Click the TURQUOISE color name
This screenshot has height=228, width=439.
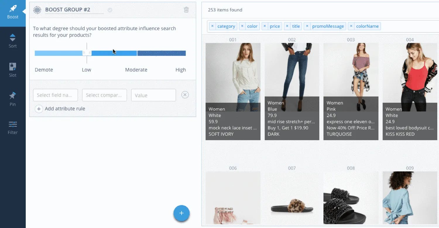click(x=339, y=134)
